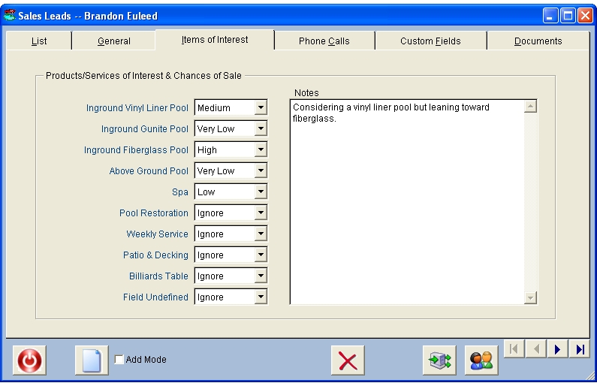The image size is (597, 386).
Task: Enable the Add Mode checkbox
Action: (x=119, y=360)
